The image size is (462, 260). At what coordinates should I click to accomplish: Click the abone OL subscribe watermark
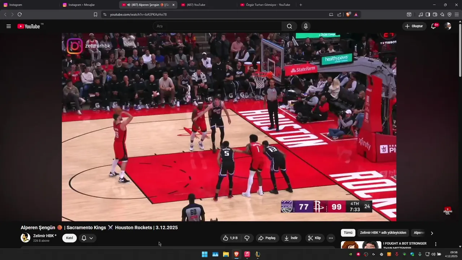tap(448, 211)
